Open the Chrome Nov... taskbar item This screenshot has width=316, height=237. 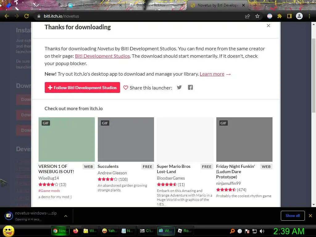pyautogui.click(x=60, y=231)
